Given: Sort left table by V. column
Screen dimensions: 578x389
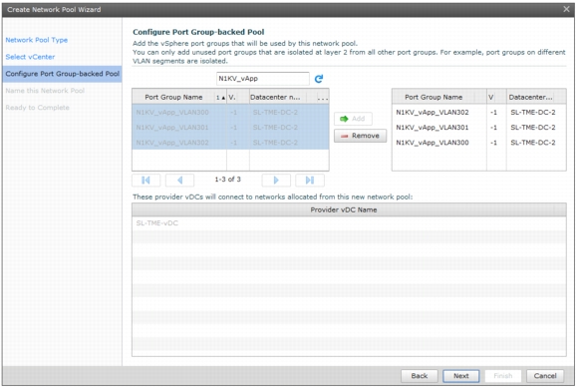Looking at the screenshot, I should [238, 97].
